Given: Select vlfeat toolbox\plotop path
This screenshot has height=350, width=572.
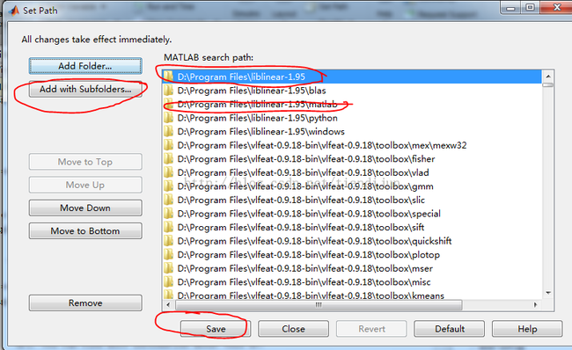Looking at the screenshot, I should pyautogui.click(x=352, y=254).
